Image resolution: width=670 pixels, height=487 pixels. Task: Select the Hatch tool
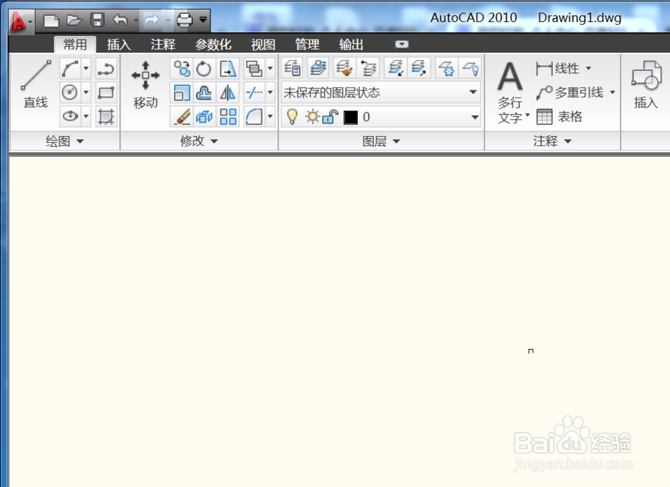(x=106, y=116)
